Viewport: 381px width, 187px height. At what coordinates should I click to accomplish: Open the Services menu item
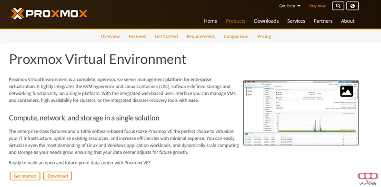[x=296, y=21]
